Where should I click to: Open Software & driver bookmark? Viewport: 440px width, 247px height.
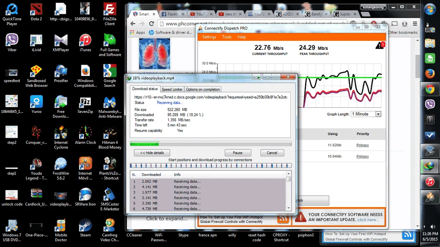pyautogui.click(x=170, y=33)
